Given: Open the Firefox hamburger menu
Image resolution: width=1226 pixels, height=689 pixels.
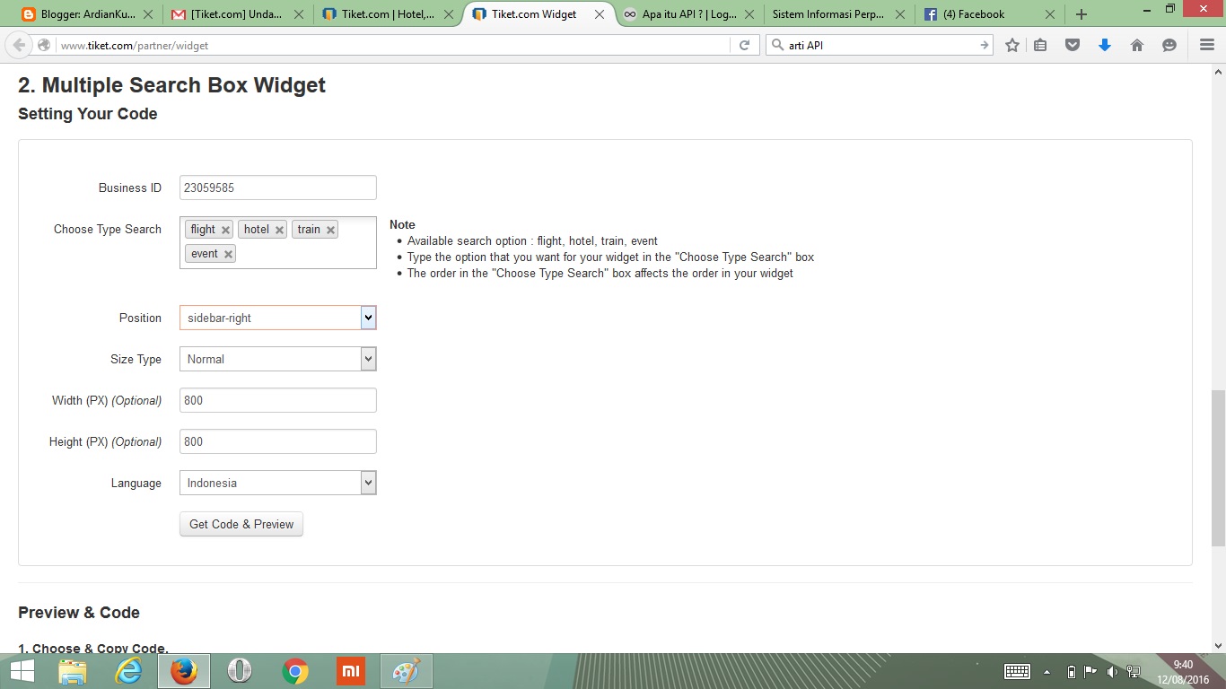Looking at the screenshot, I should pyautogui.click(x=1207, y=45).
